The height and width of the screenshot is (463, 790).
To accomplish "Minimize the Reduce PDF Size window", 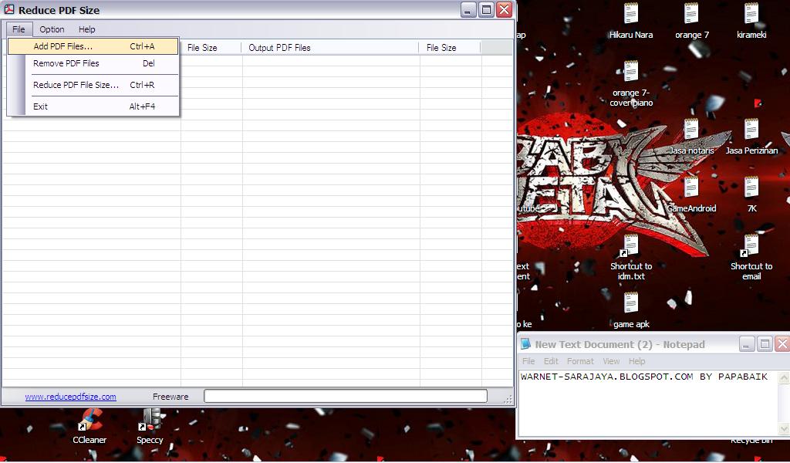I will click(468, 9).
